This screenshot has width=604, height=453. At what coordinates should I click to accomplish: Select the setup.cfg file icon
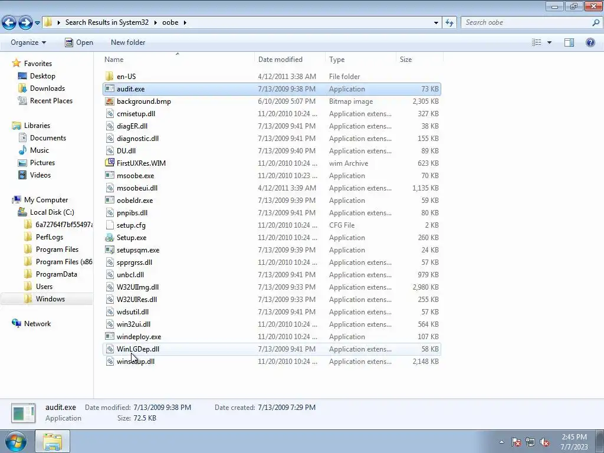point(110,225)
